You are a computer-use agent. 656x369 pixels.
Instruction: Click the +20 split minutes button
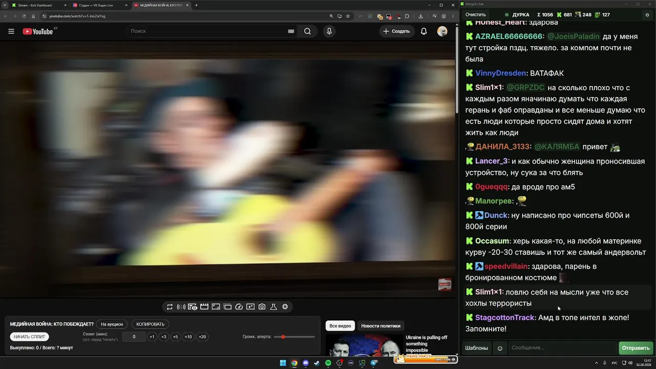tap(202, 337)
